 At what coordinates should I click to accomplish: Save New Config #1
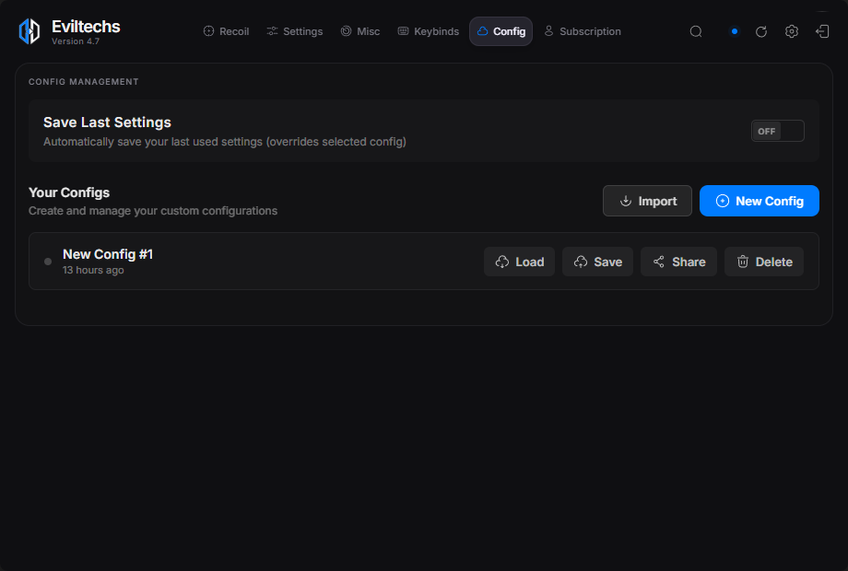point(597,262)
